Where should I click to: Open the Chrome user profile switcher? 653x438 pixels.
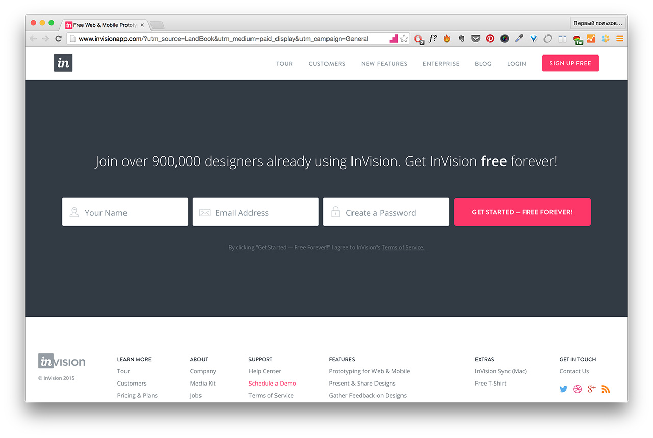(x=598, y=23)
